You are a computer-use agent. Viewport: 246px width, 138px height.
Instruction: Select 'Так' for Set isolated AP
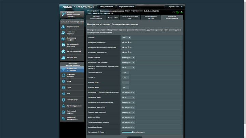(x=123, y=52)
